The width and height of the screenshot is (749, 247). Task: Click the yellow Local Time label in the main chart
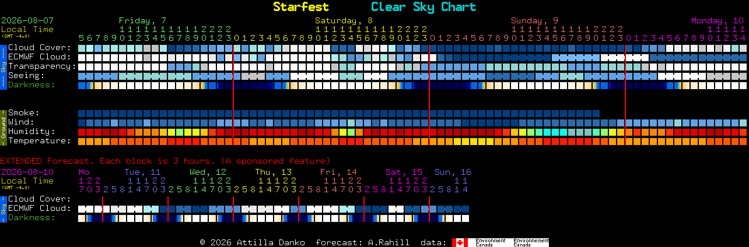[x=27, y=29]
